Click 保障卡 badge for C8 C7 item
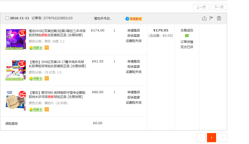This screenshot has width=249, height=144. point(36,79)
